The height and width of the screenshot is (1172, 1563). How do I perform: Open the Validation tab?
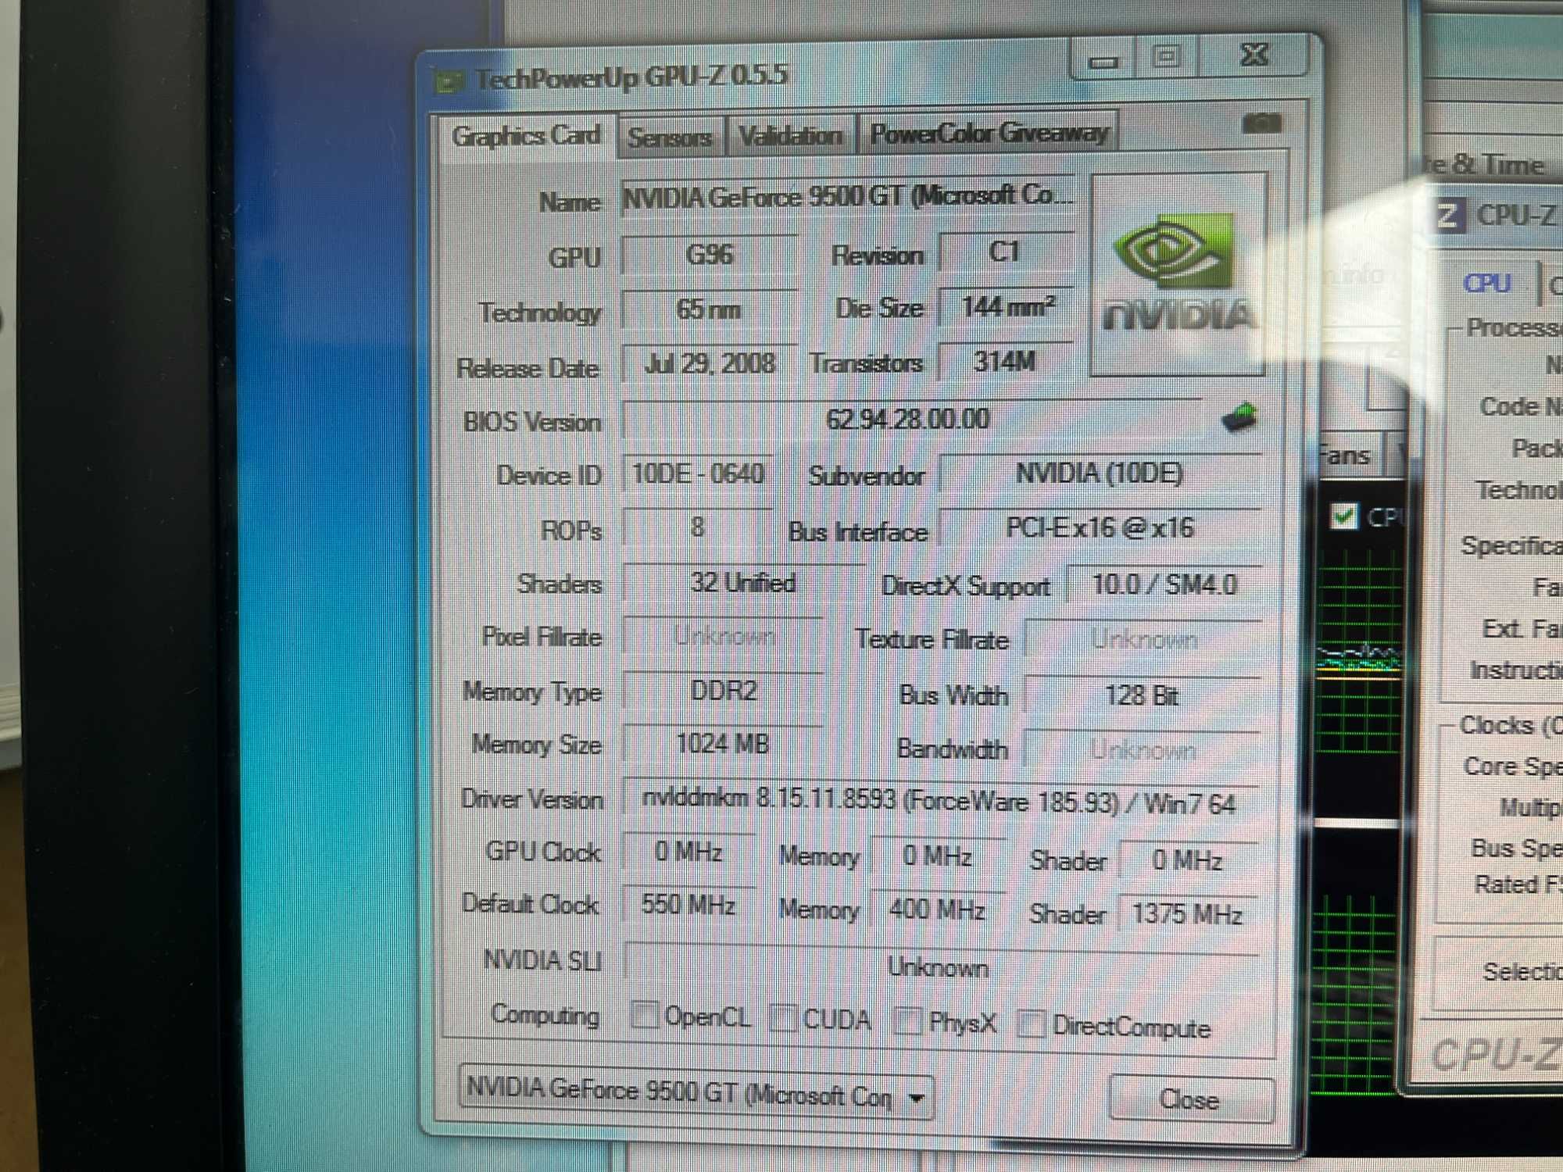(x=790, y=136)
